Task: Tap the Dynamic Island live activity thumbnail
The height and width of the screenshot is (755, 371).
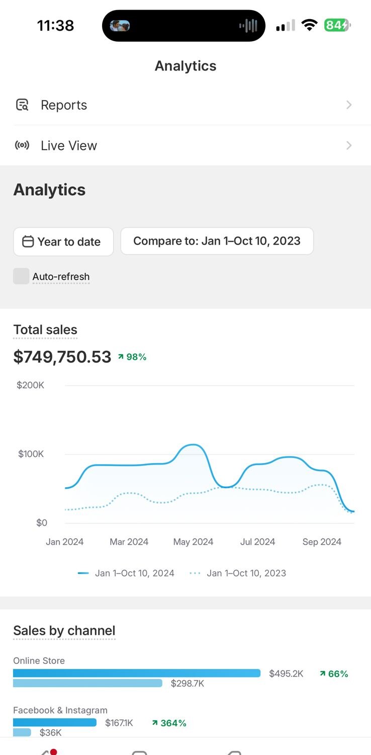Action: tap(120, 26)
